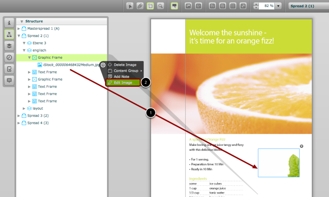Screen dimensions: 329x197
Task: Toggle the notes speech-bubble display button
Action: click(x=174, y=6)
